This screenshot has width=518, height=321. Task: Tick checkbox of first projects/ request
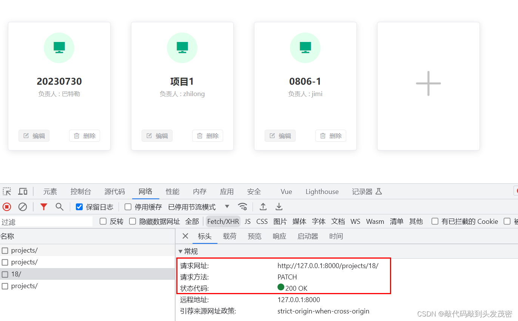pyautogui.click(x=5, y=250)
